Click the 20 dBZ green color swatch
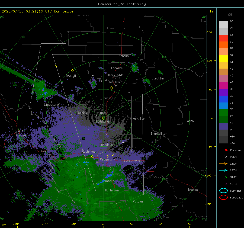The image size is (244, 228). (223, 113)
